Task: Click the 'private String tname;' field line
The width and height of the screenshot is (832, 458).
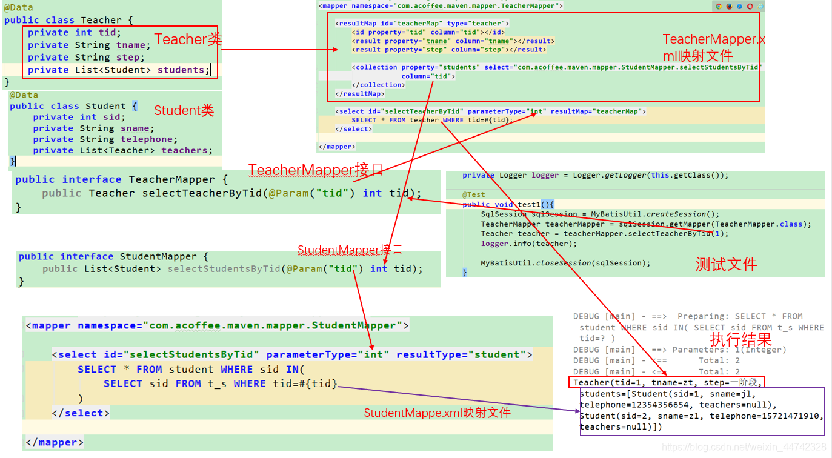Action: tap(88, 45)
